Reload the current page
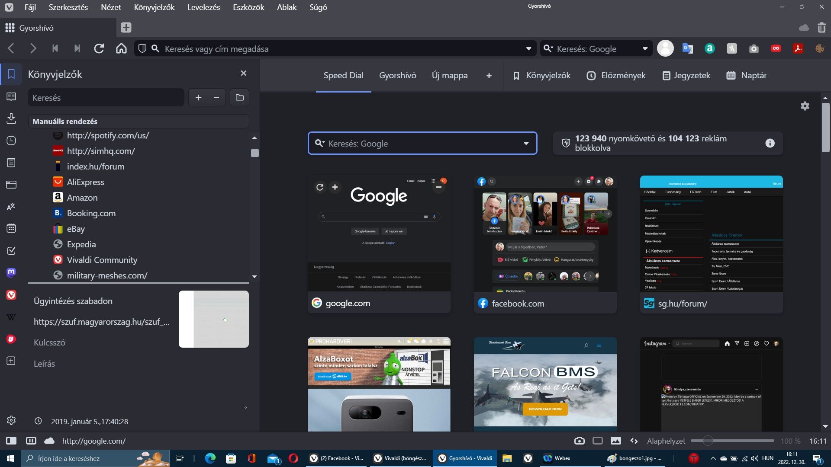 (99, 49)
